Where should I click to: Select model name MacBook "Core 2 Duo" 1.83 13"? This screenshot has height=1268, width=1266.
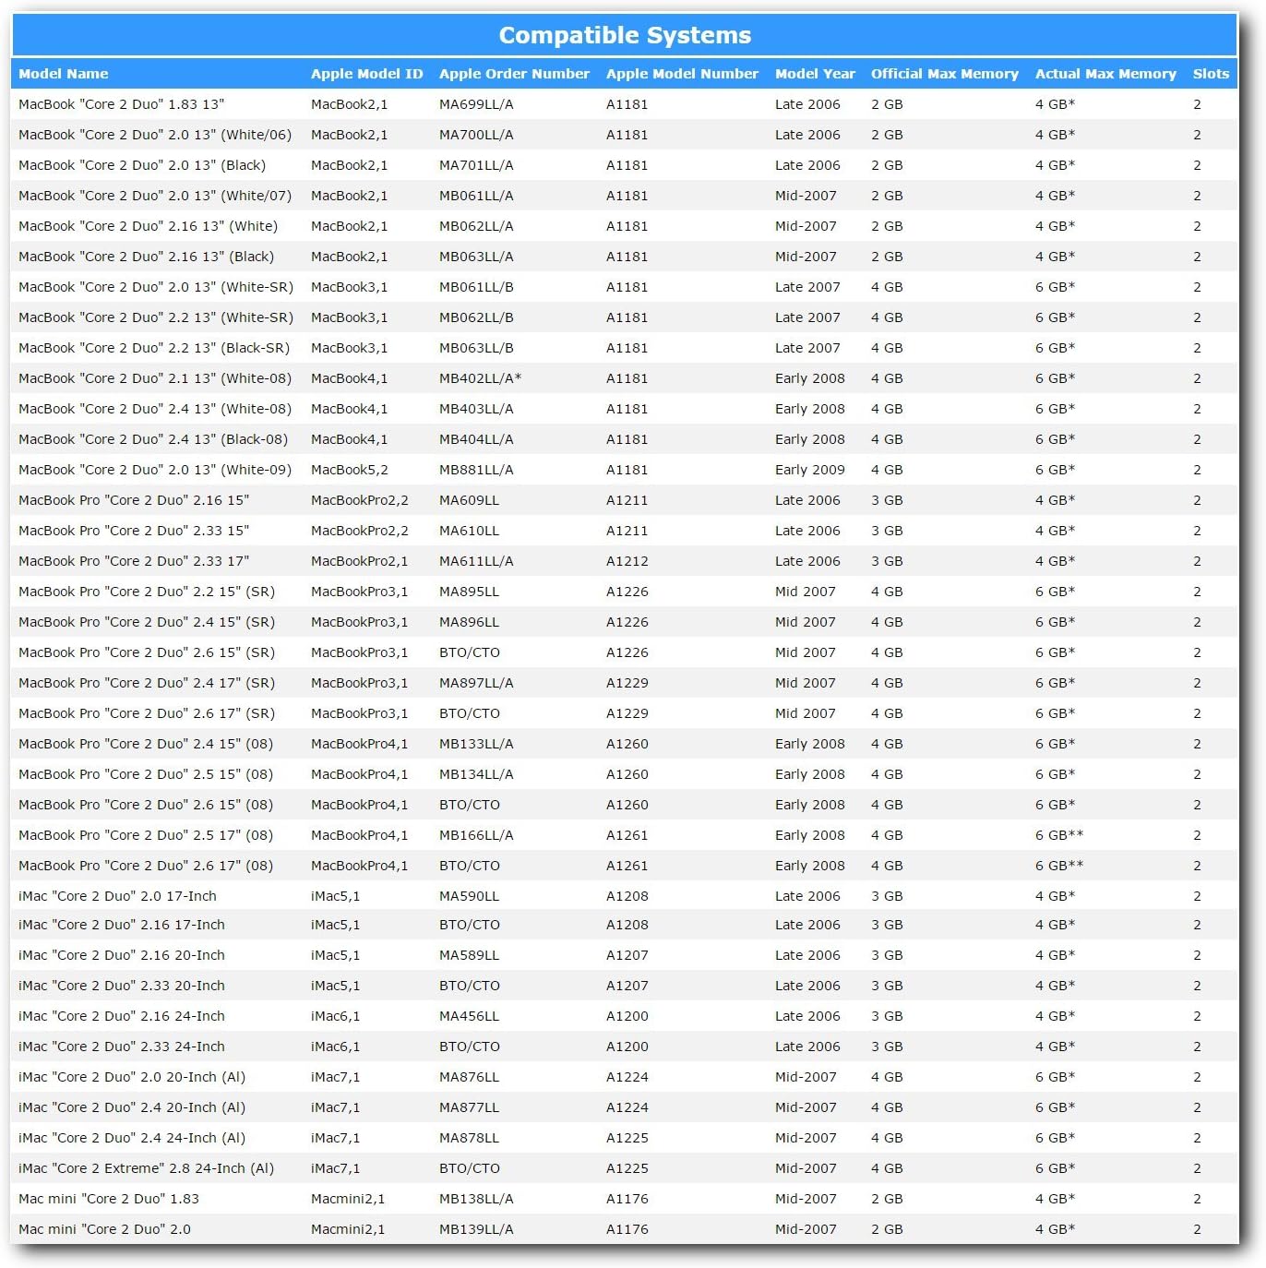[122, 104]
